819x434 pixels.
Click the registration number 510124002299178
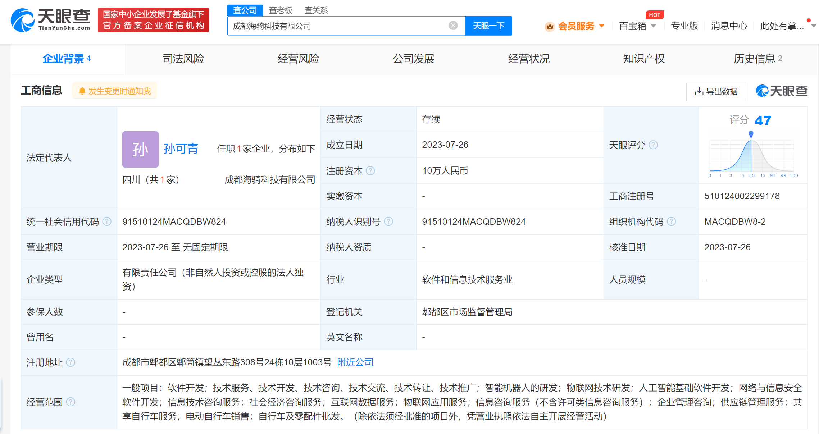point(742,196)
